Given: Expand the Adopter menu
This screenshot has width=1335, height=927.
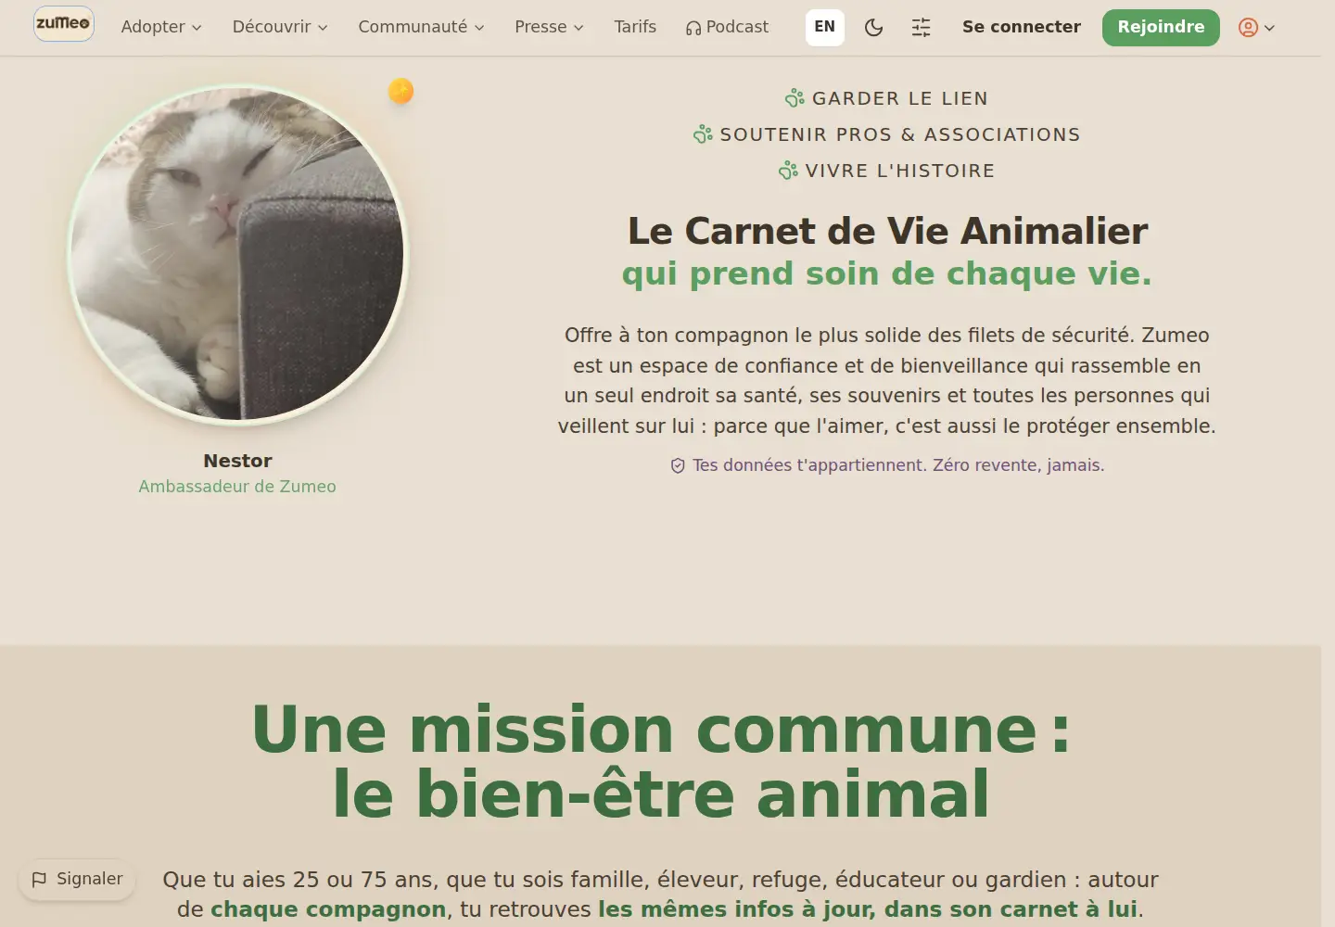Looking at the screenshot, I should [x=161, y=27].
